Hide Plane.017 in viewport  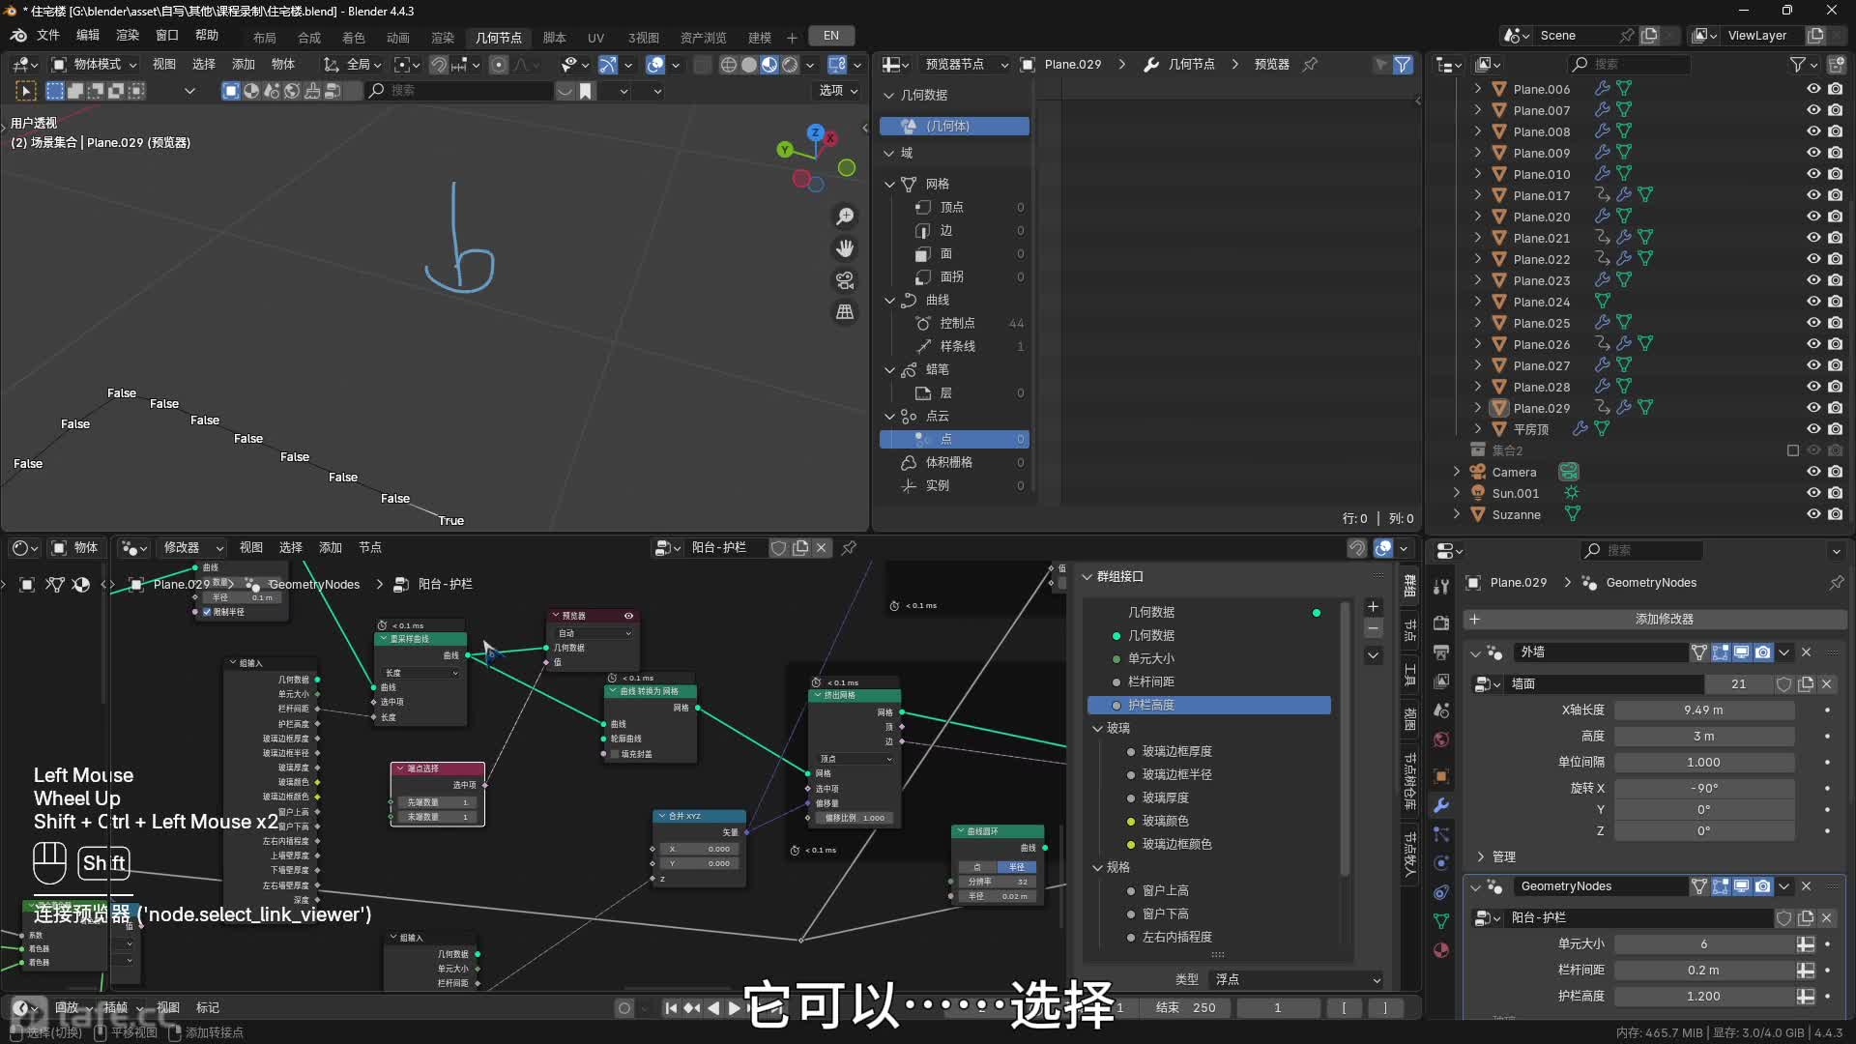1813,195
